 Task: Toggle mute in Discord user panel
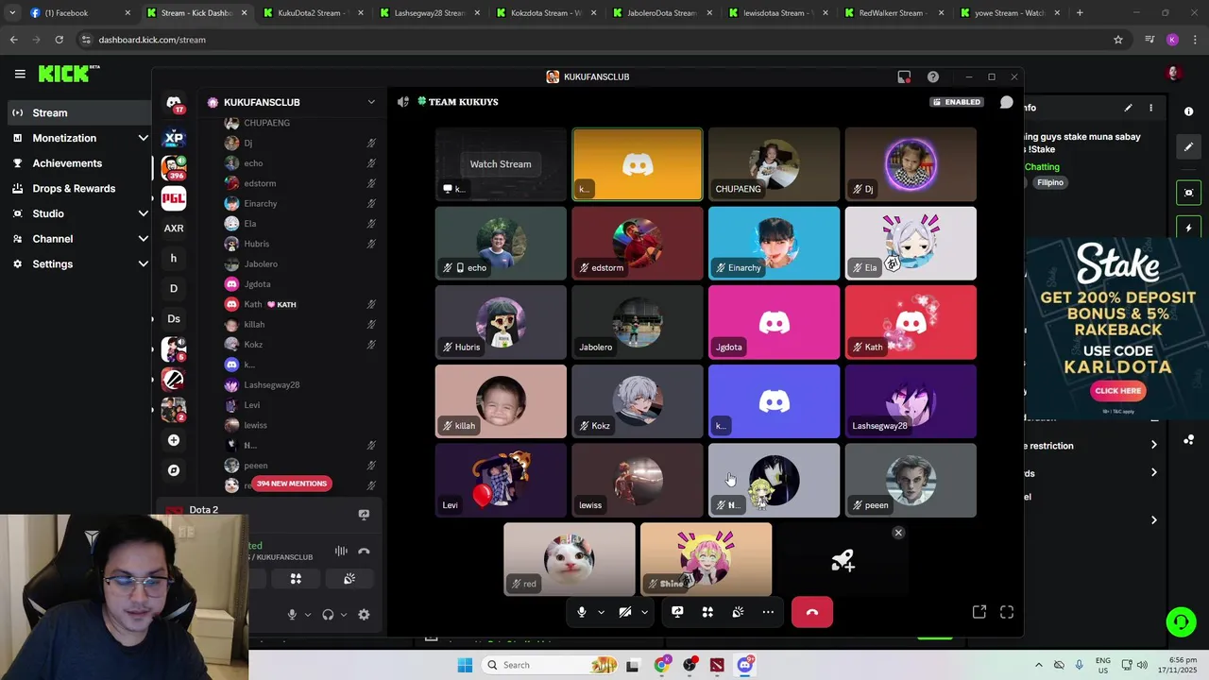(292, 615)
